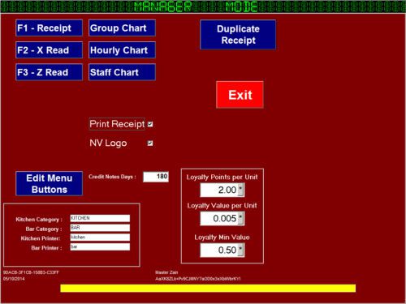Viewport: 406px width, 304px height.
Task: Adjust the Loyalty Min Value spinner
Action: point(241,250)
